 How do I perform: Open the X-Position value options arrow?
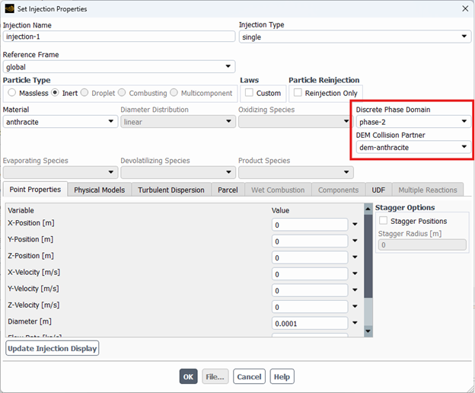(355, 225)
